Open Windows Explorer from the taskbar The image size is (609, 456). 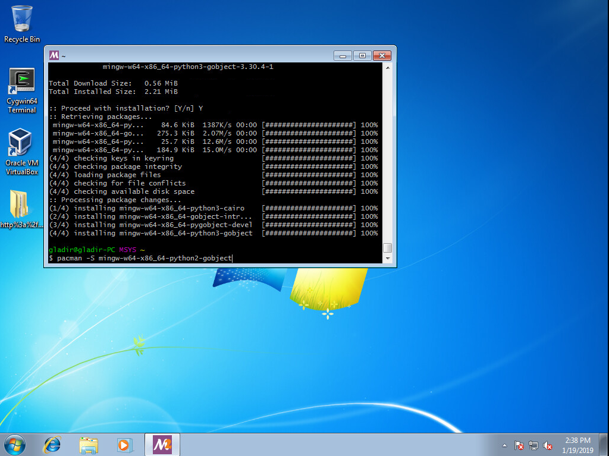point(89,444)
